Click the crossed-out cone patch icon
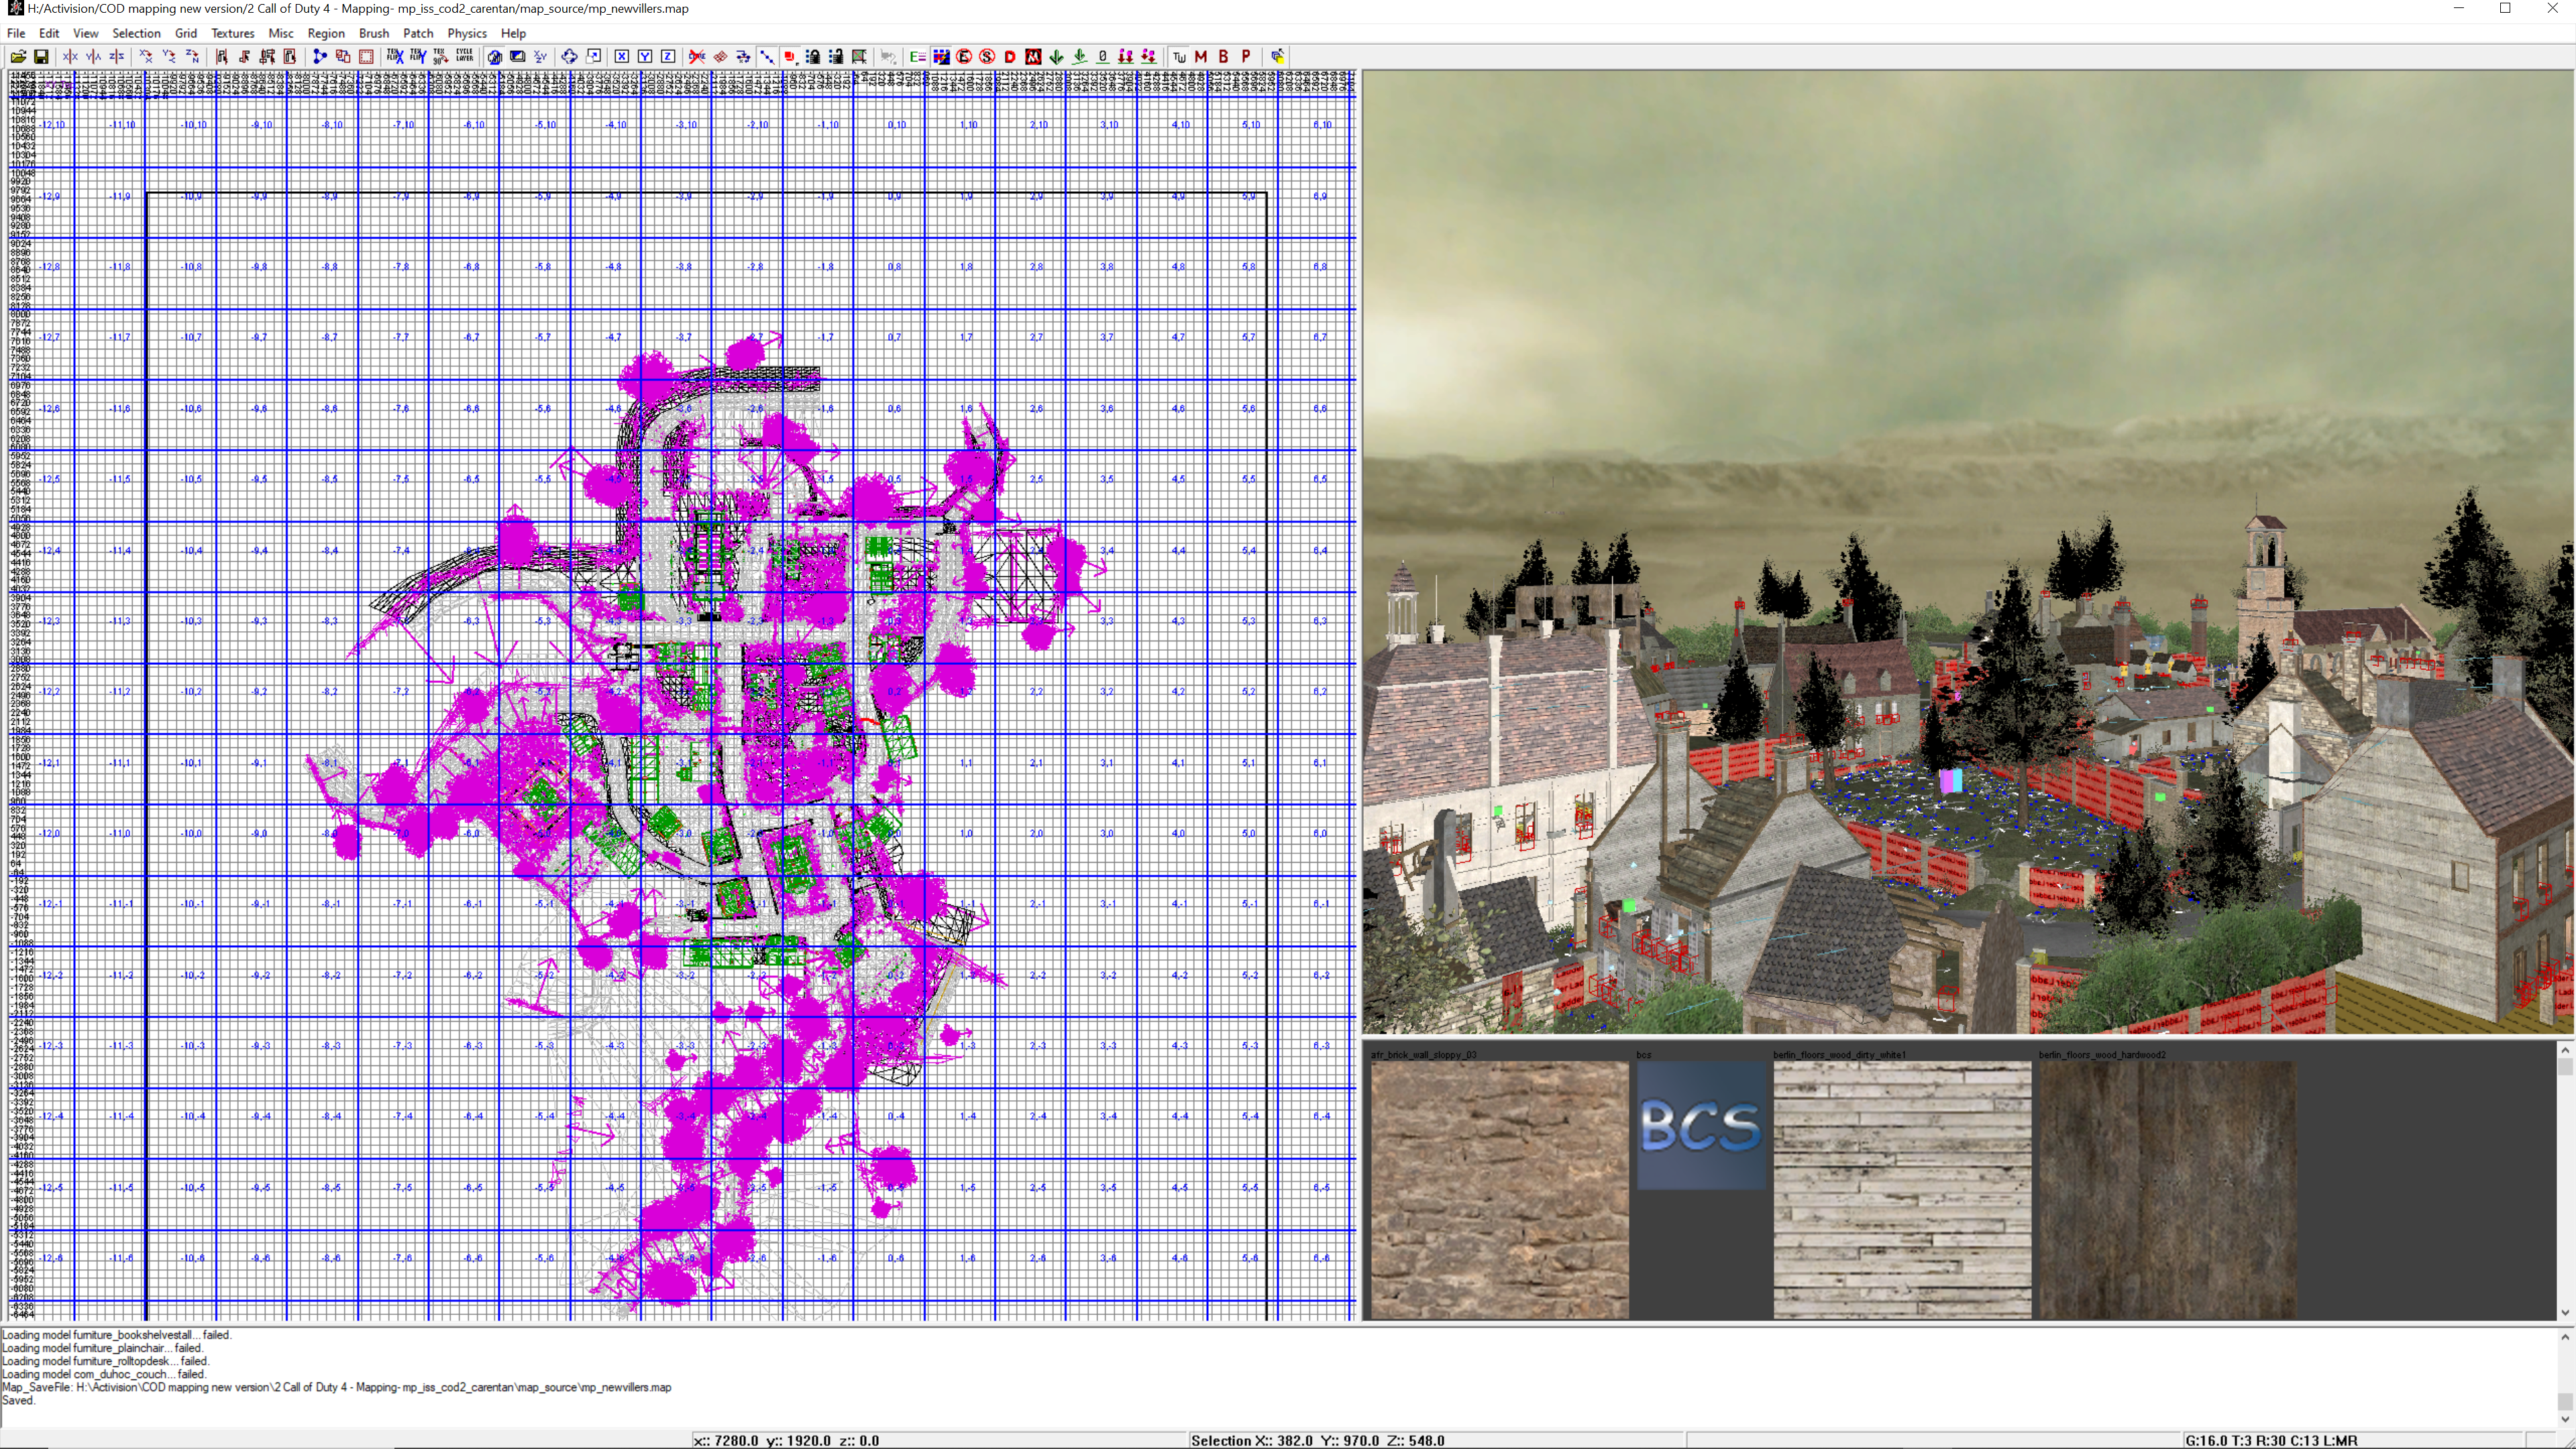 tap(697, 56)
